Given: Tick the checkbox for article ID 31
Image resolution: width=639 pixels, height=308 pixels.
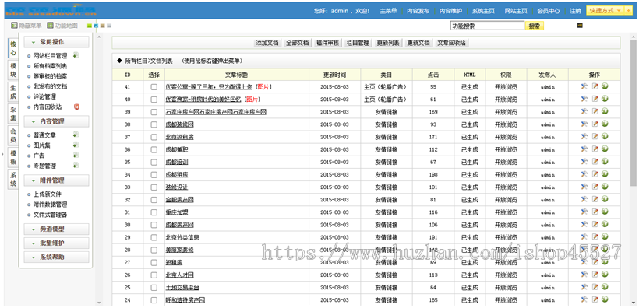Looking at the screenshot, I should coord(154,212).
